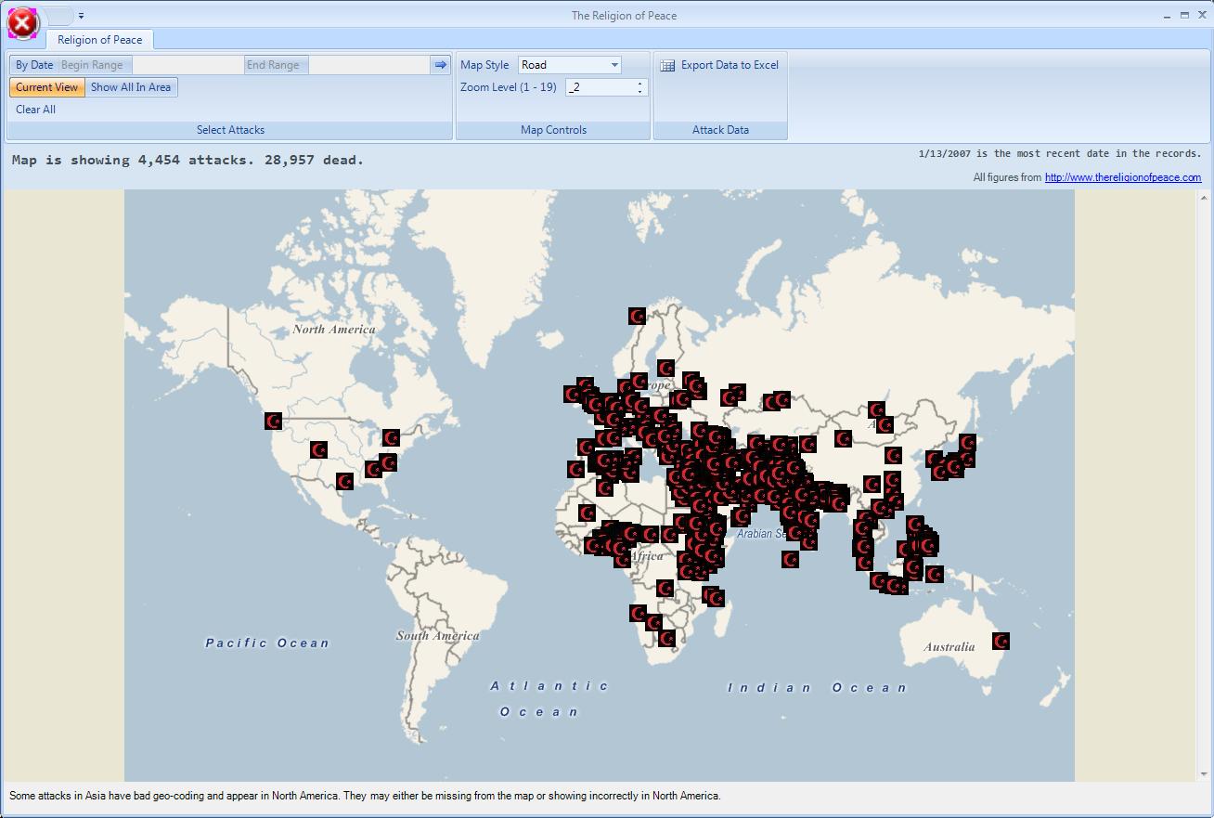Open the thereligionofpeace.com hyperlink
Screen dimensions: 1214x818
click(1123, 177)
